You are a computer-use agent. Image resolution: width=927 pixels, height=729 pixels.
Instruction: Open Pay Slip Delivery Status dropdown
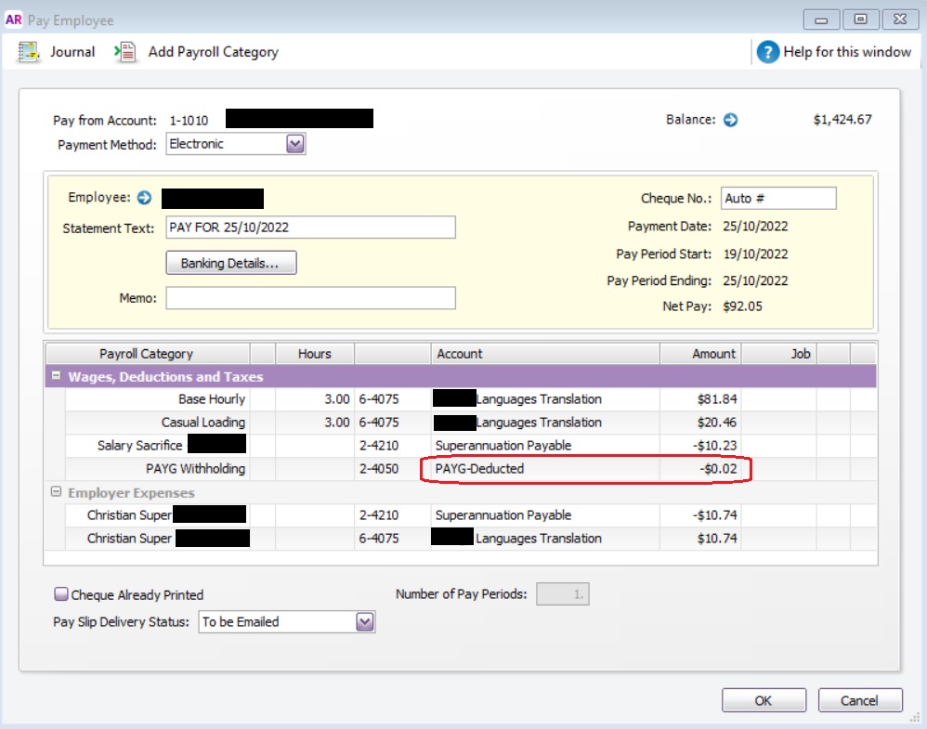365,622
